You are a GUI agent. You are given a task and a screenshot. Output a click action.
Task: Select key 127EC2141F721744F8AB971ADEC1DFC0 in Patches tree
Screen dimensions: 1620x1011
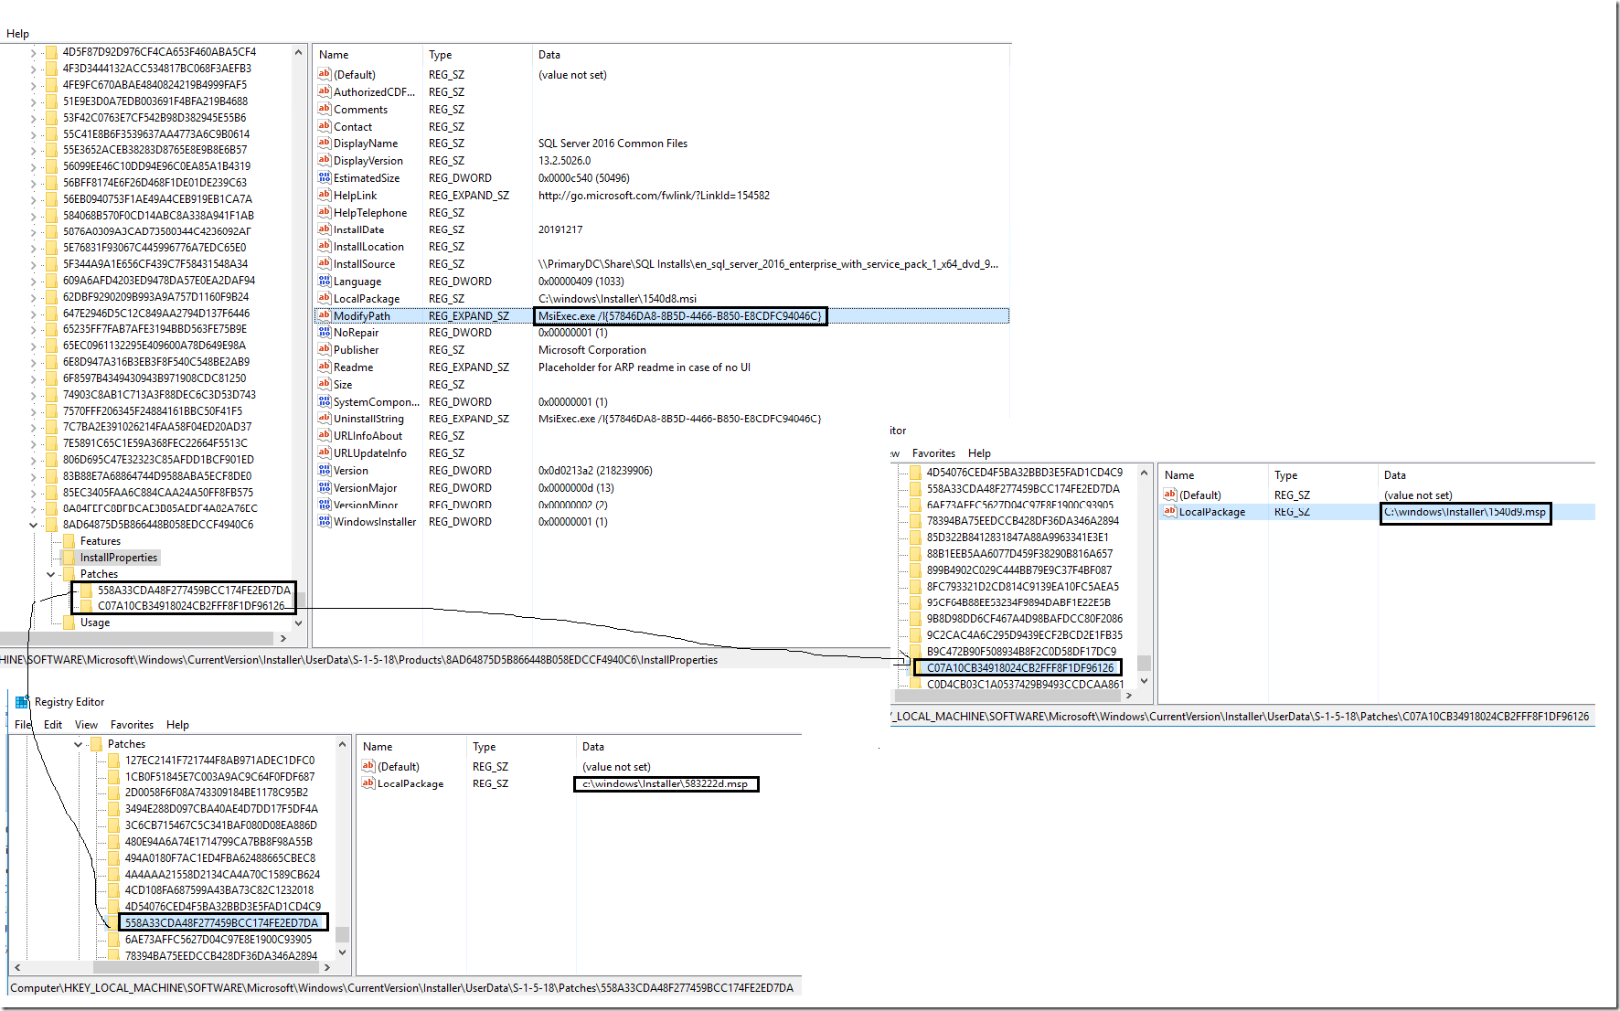pyautogui.click(x=219, y=761)
